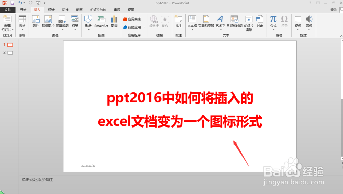This screenshot has width=343, height=194.
Task: Start slideshow from quick access toolbar icon
Action: (38, 3)
